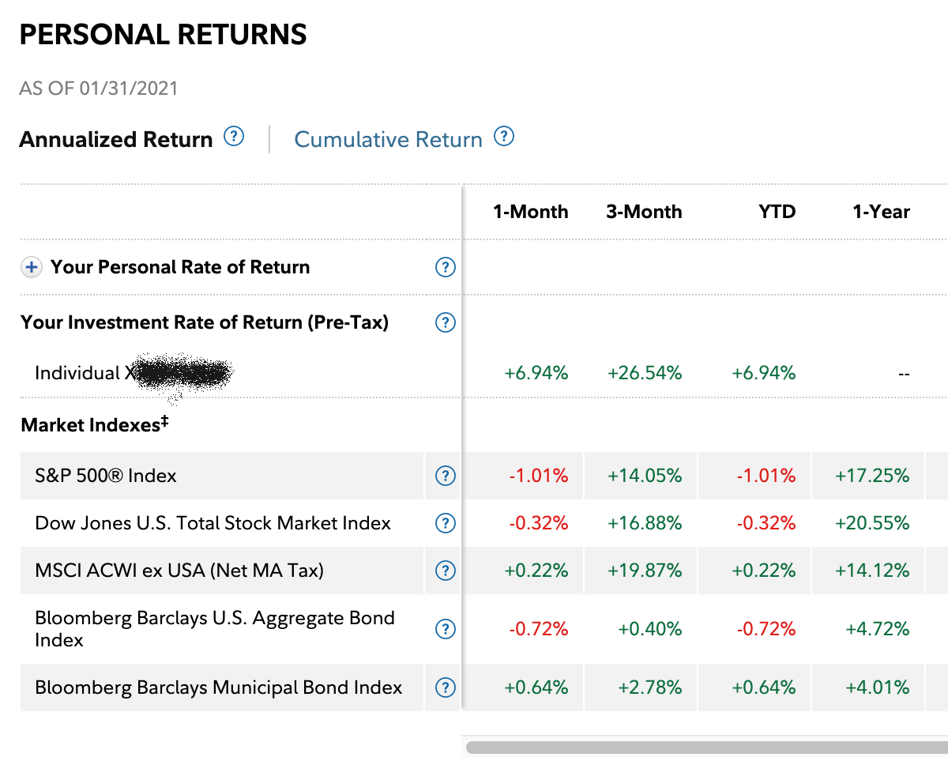Click the Market Indexes footnote symbol
This screenshot has width=948, height=757.
165,420
